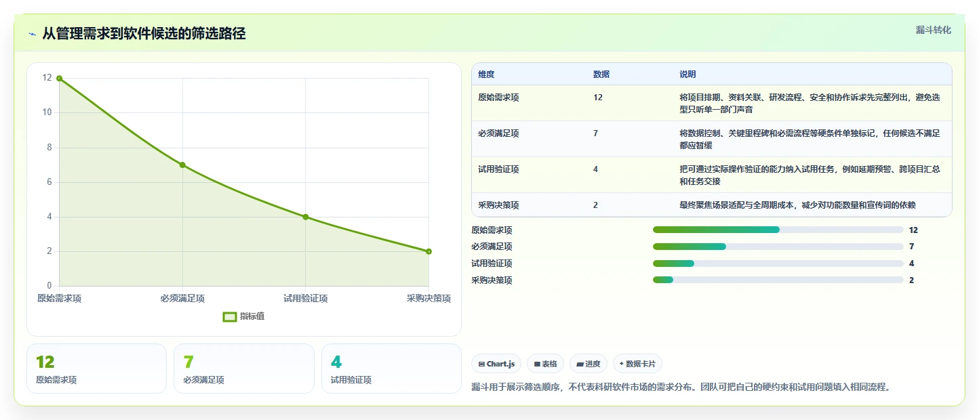The width and height of the screenshot is (979, 420).
Task: Open the 12 原始需求项 stat card
Action: point(96,369)
